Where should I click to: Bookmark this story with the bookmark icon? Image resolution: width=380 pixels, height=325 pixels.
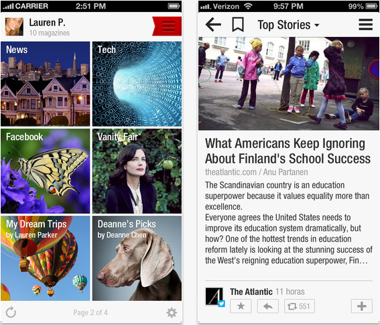[x=238, y=25]
